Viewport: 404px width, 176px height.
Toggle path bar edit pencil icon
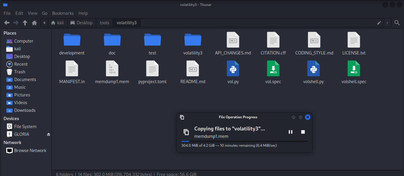point(379,23)
